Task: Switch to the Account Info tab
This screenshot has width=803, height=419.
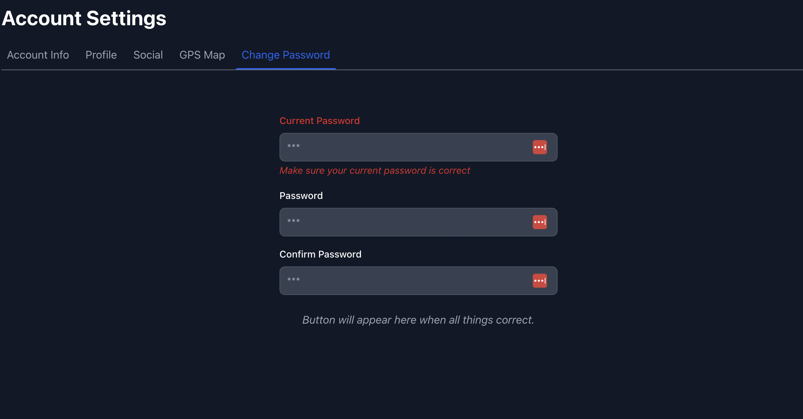Action: coord(38,55)
